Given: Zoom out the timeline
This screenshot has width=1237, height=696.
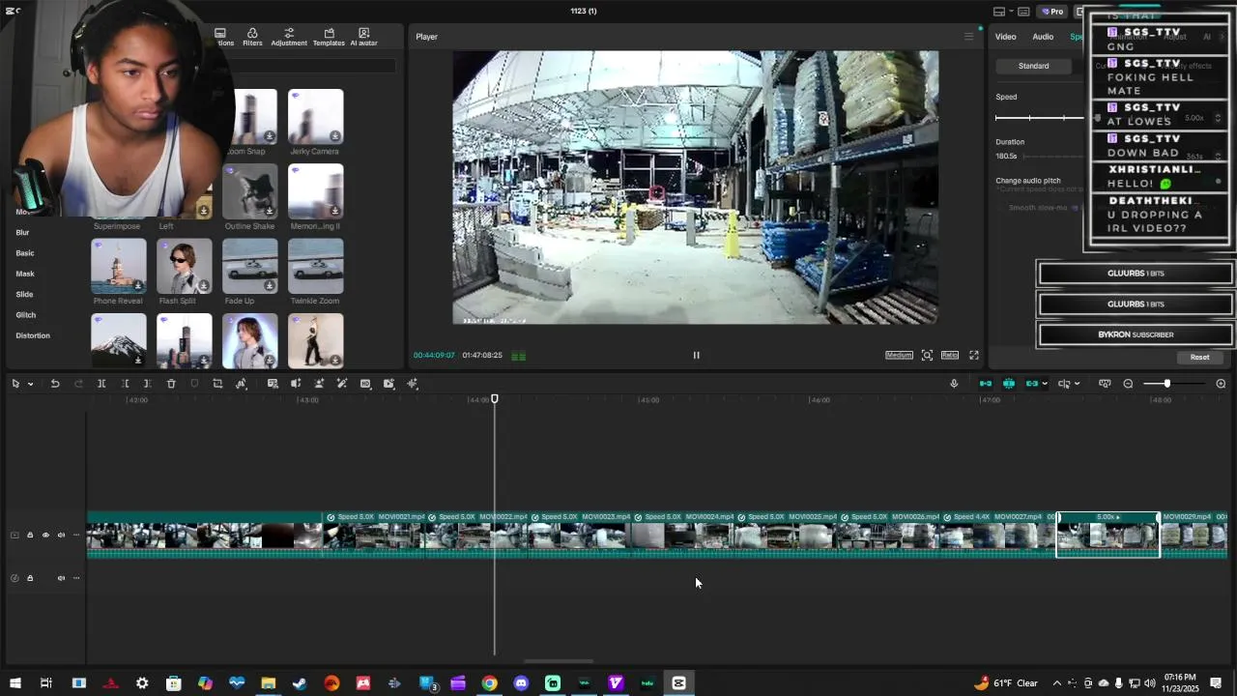Looking at the screenshot, I should (x=1128, y=384).
